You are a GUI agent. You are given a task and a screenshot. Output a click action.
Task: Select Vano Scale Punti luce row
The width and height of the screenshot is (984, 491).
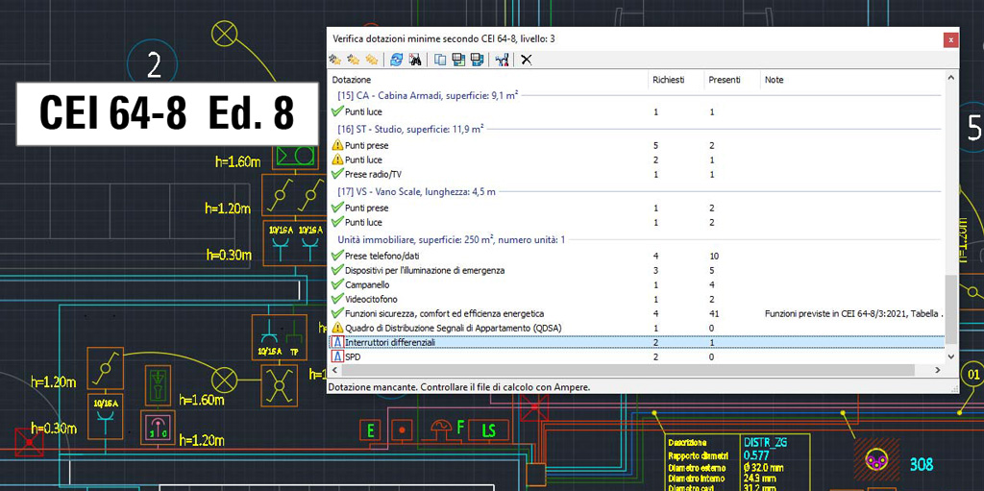pyautogui.click(x=635, y=222)
